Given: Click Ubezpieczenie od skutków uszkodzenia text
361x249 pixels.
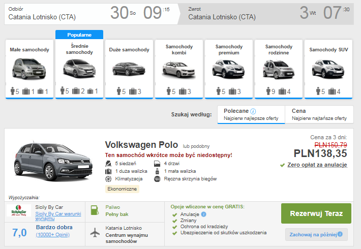Looking at the screenshot, I should click(223, 233).
